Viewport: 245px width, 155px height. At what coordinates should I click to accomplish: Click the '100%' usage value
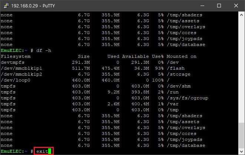pyautogui.click(x=158, y=80)
